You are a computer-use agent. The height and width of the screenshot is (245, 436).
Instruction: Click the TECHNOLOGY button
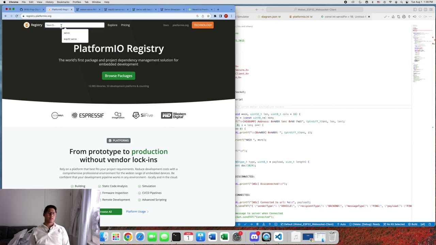[x=203, y=25]
